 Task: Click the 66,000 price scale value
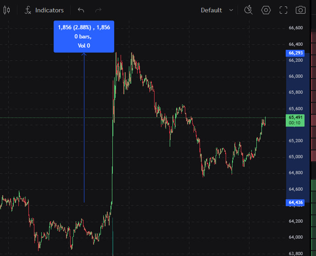tap(296, 76)
